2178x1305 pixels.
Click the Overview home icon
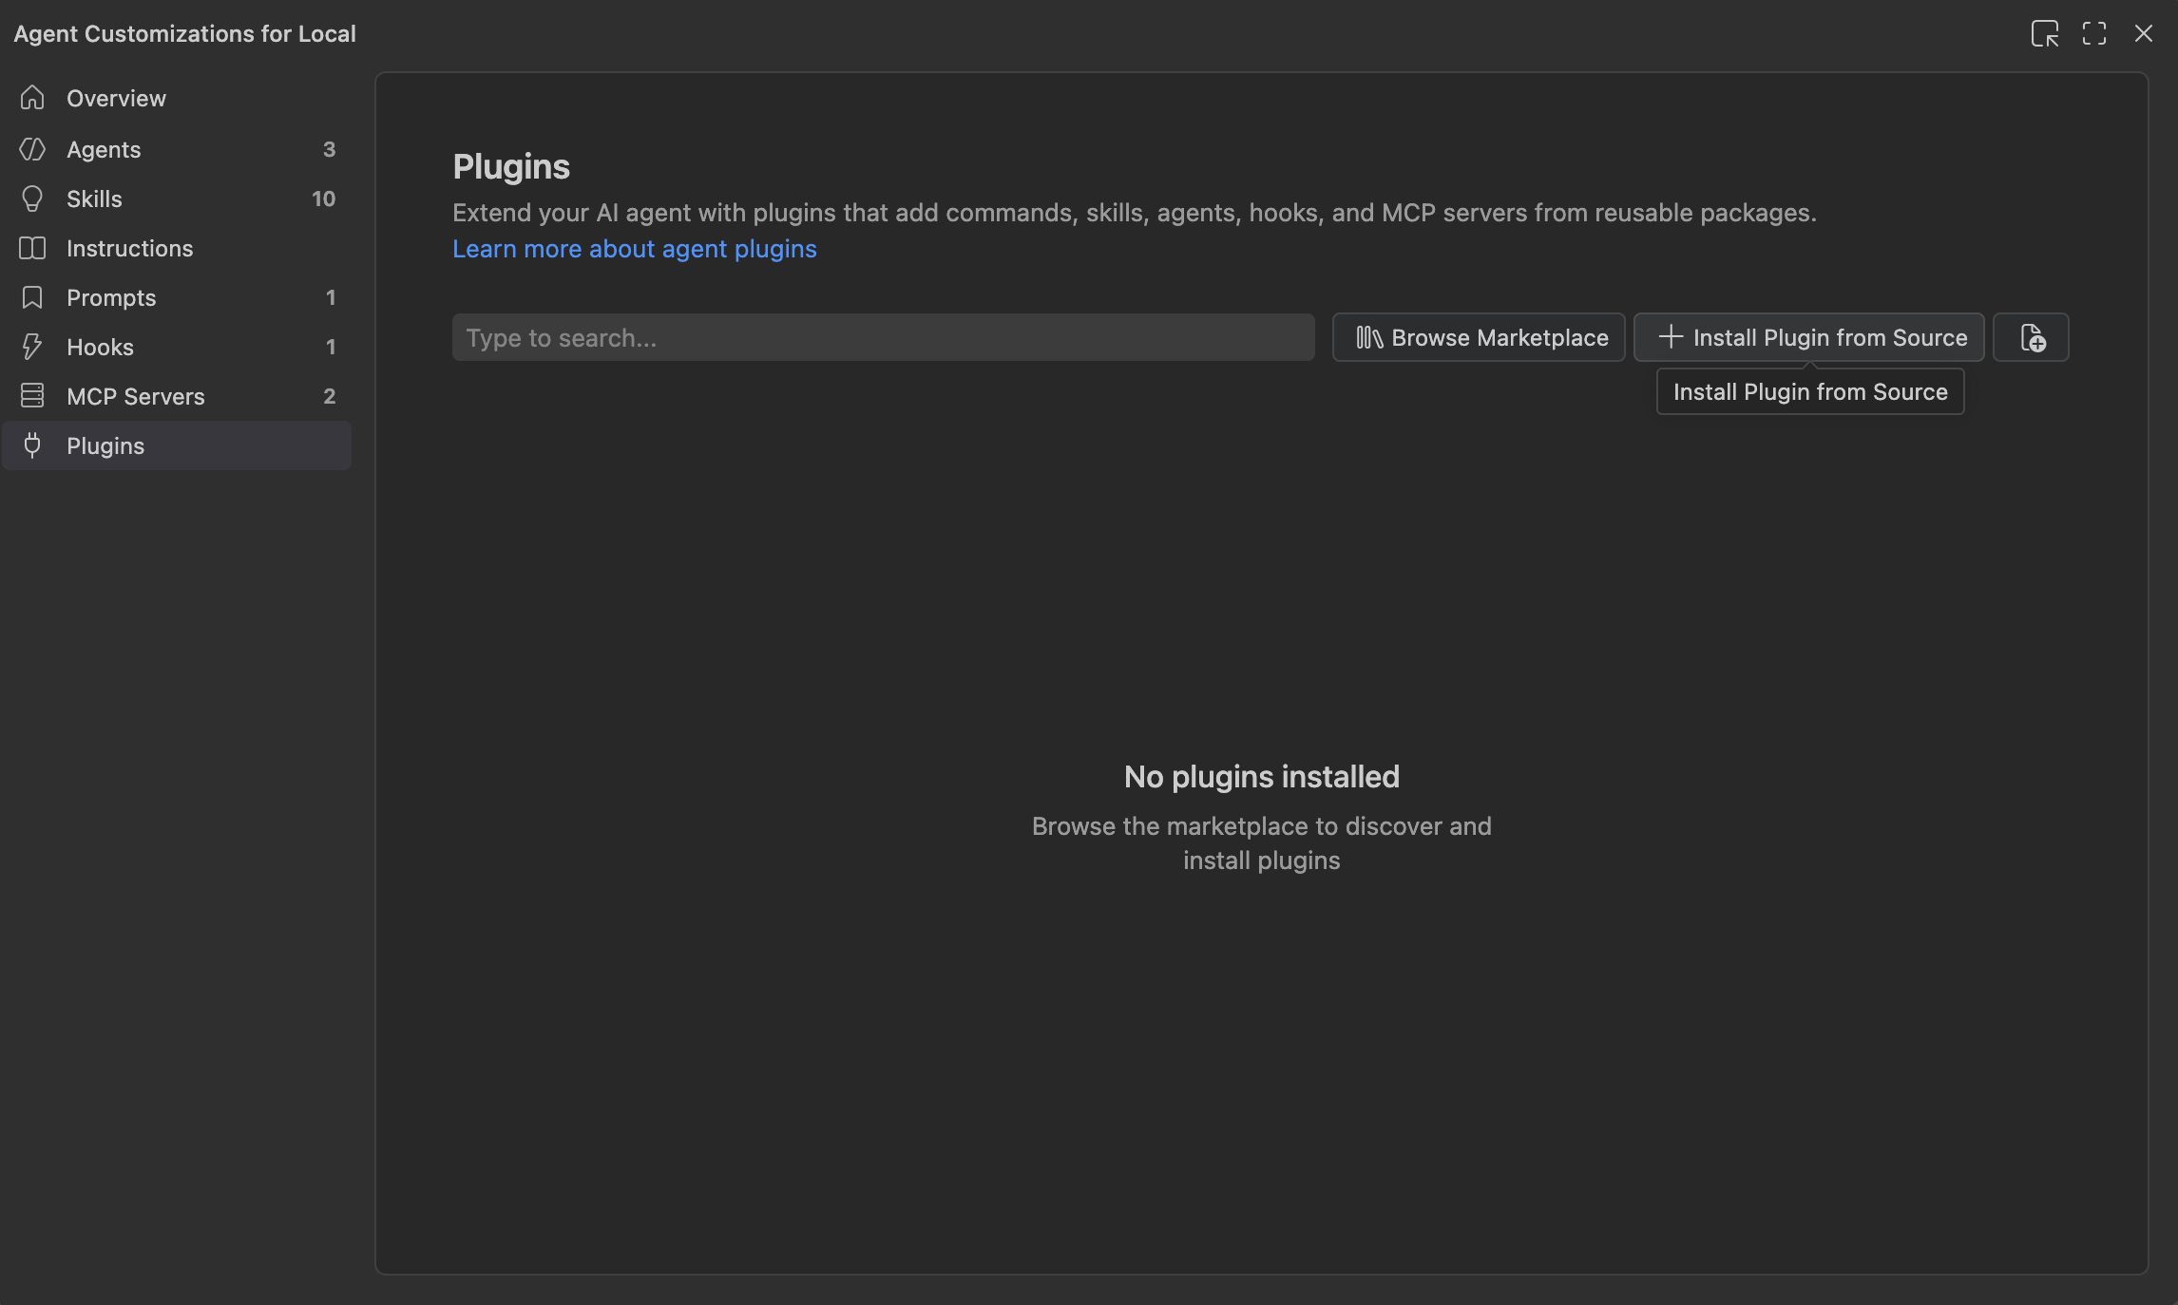(x=32, y=97)
